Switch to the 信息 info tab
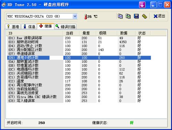 (x=29, y=26)
